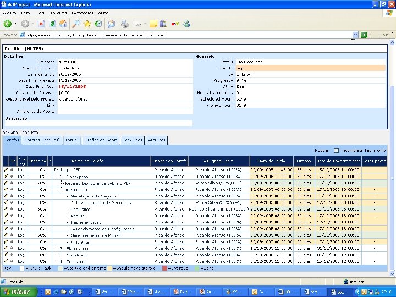
Task: Open the Revisao Bibliografica sobre o PDP task
Action: click(x=98, y=183)
